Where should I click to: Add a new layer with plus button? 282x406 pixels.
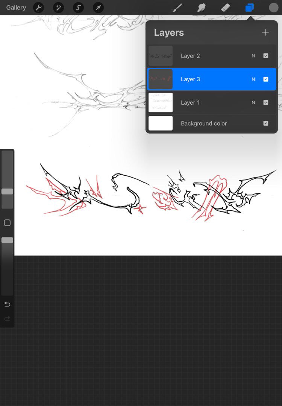(265, 32)
